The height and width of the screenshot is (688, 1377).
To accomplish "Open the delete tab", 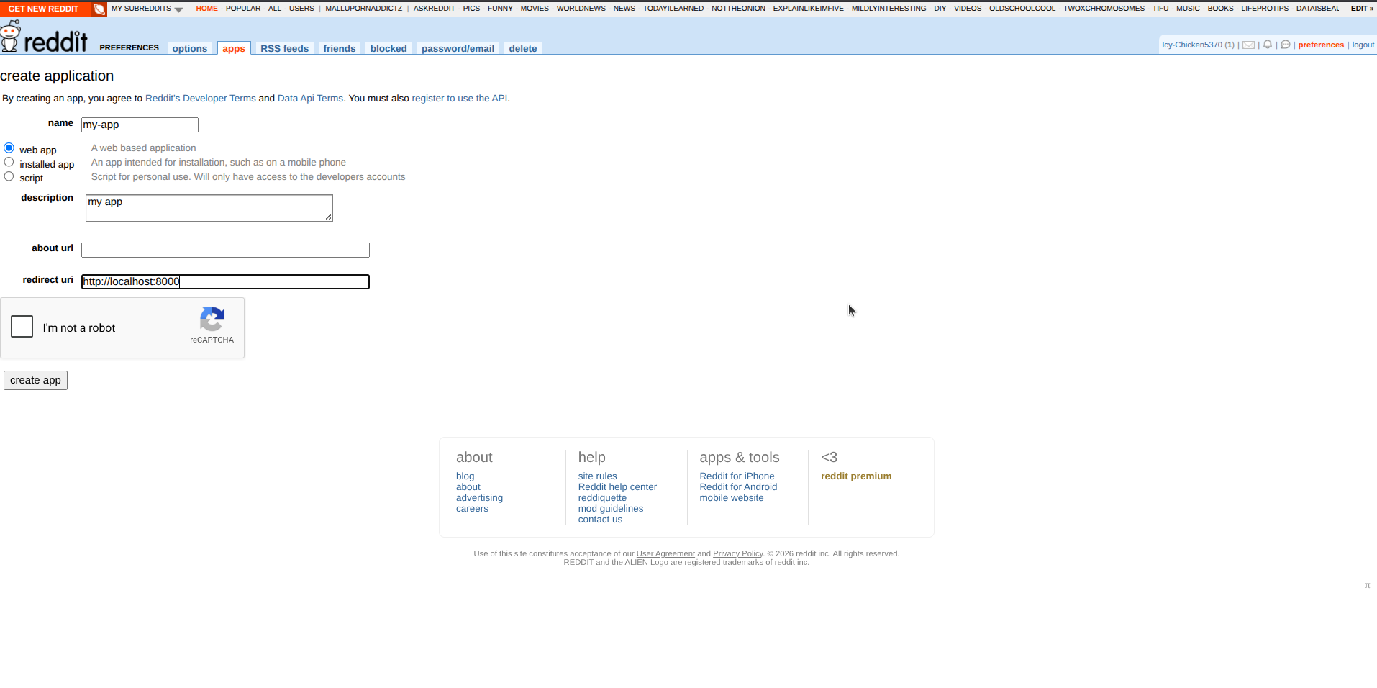I will (x=523, y=48).
